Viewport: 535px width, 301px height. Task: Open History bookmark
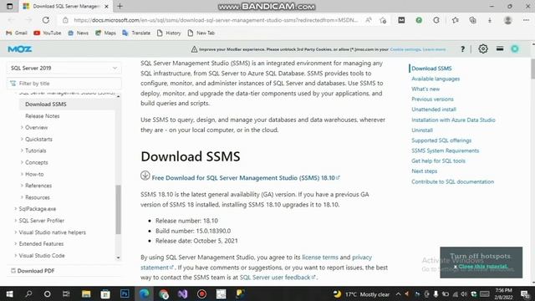169,33
